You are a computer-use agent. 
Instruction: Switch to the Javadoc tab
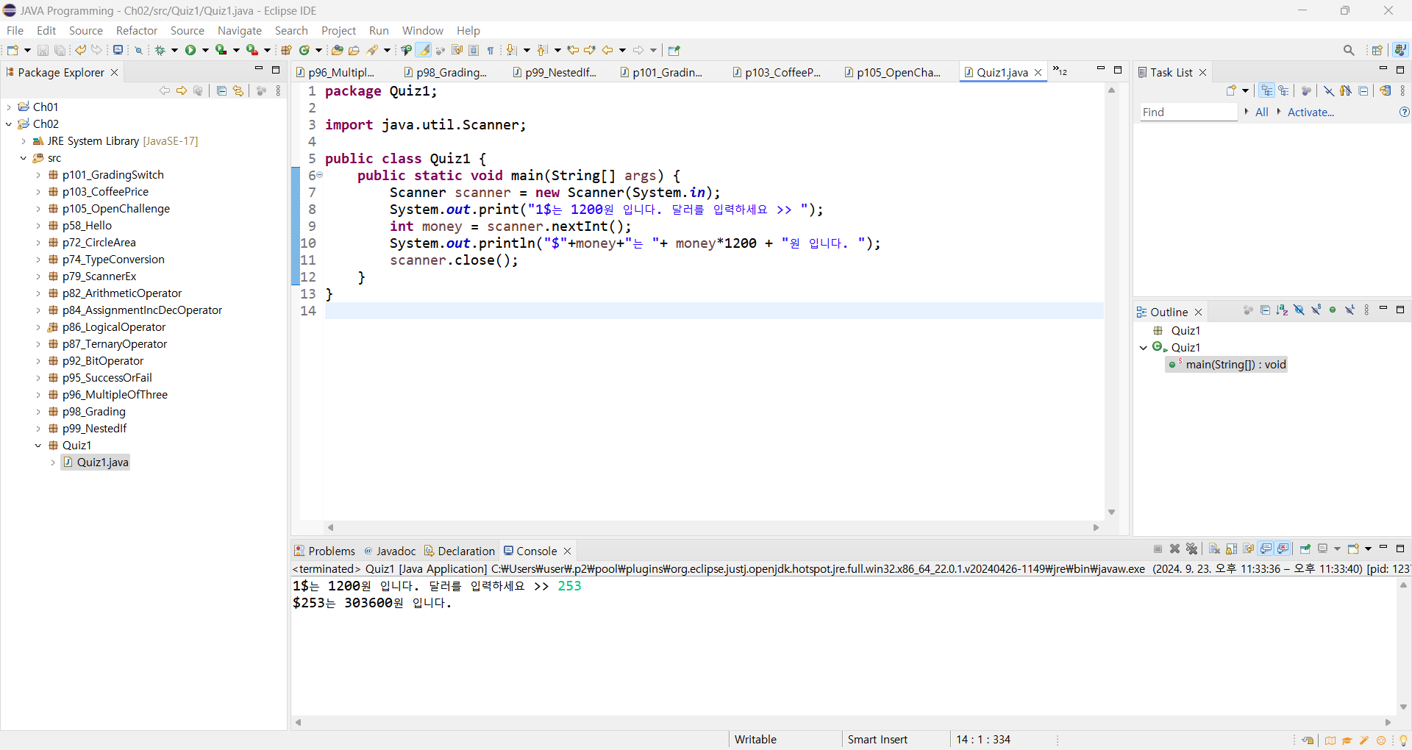point(390,551)
